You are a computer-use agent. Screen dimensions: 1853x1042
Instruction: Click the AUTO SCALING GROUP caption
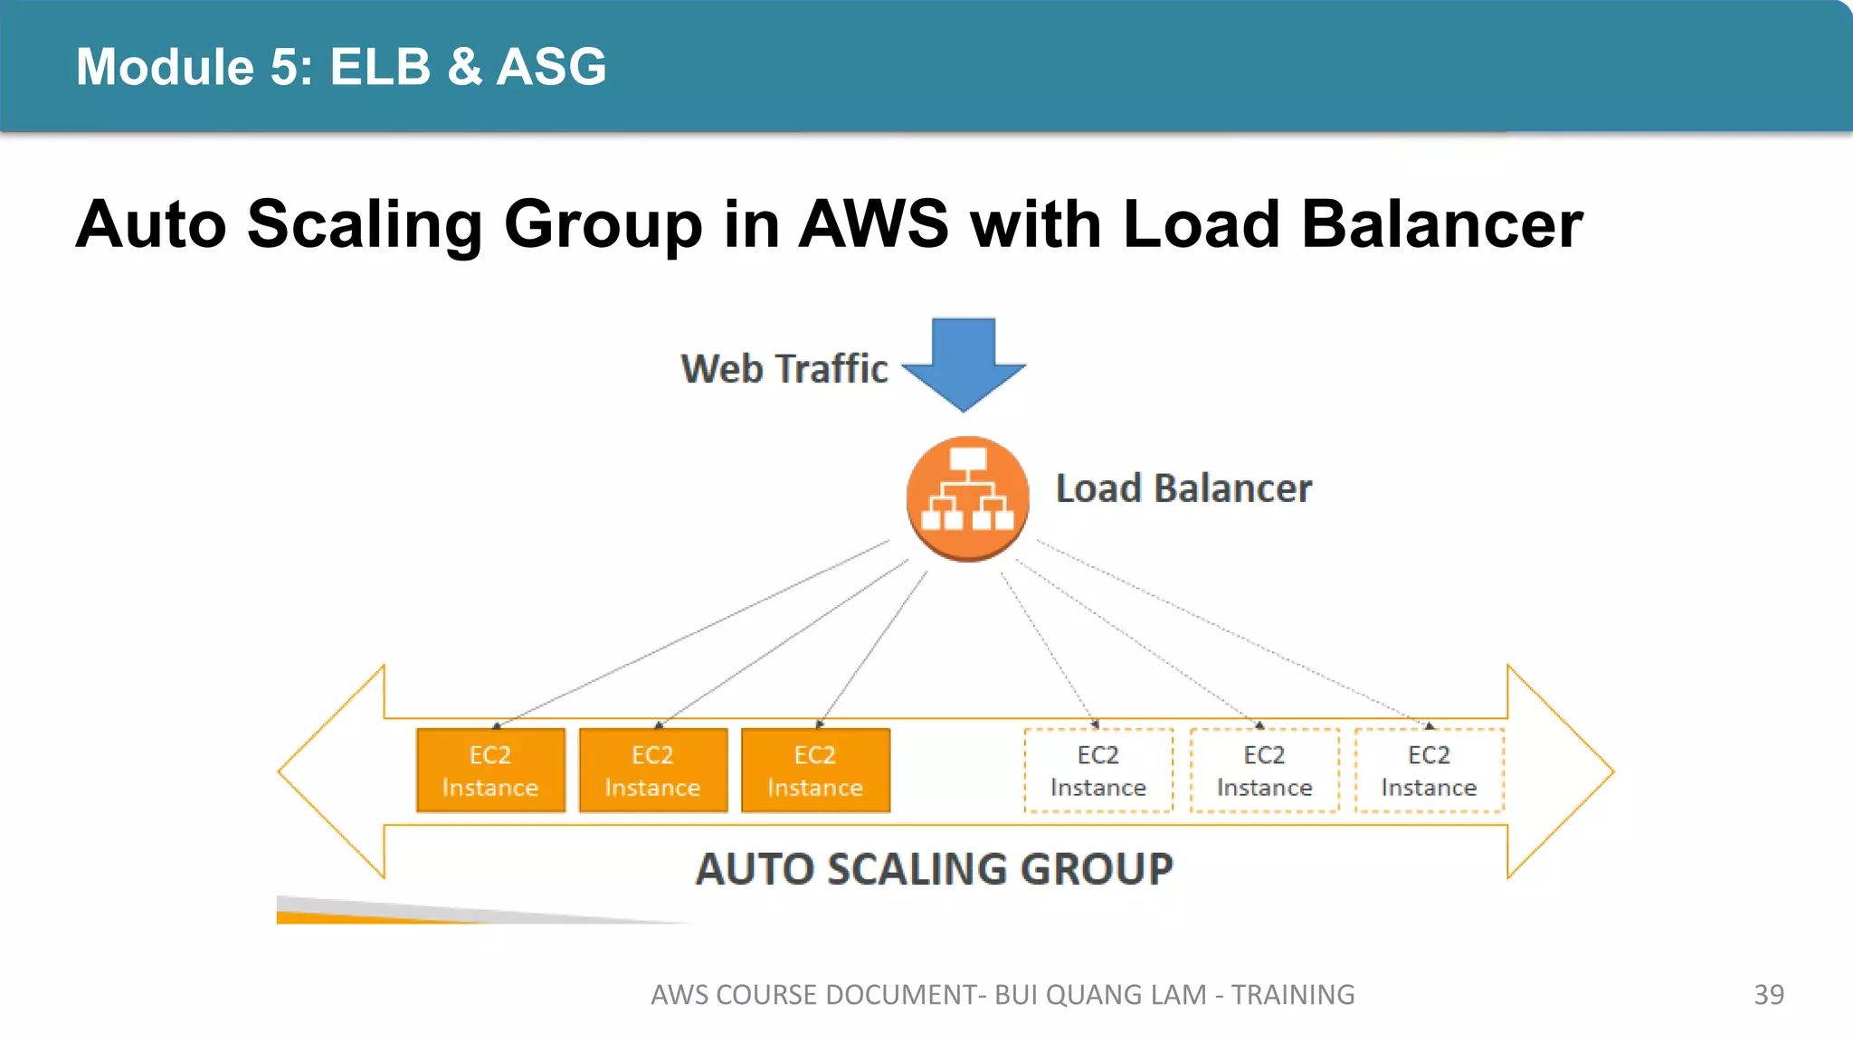tap(934, 869)
